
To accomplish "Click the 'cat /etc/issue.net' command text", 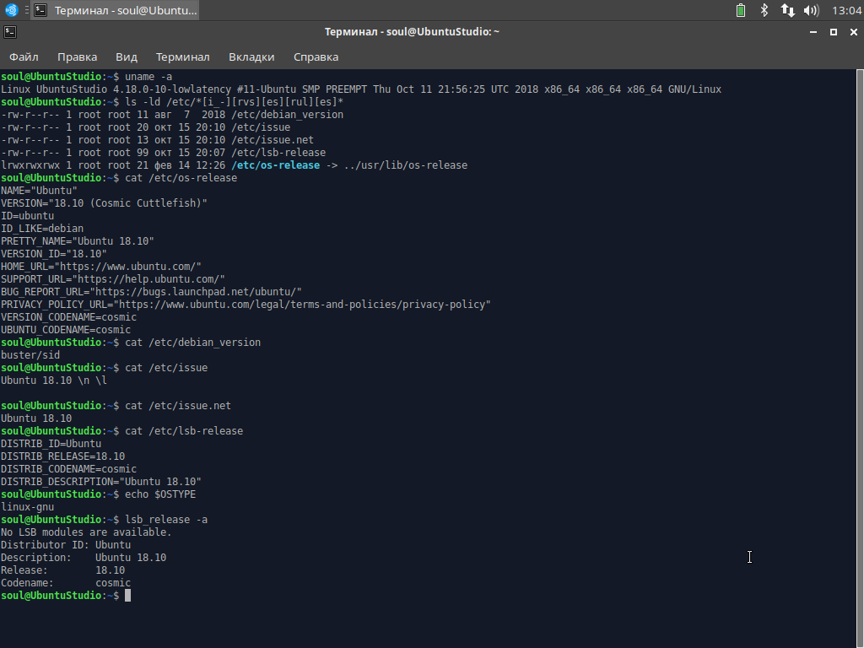I will point(178,406).
